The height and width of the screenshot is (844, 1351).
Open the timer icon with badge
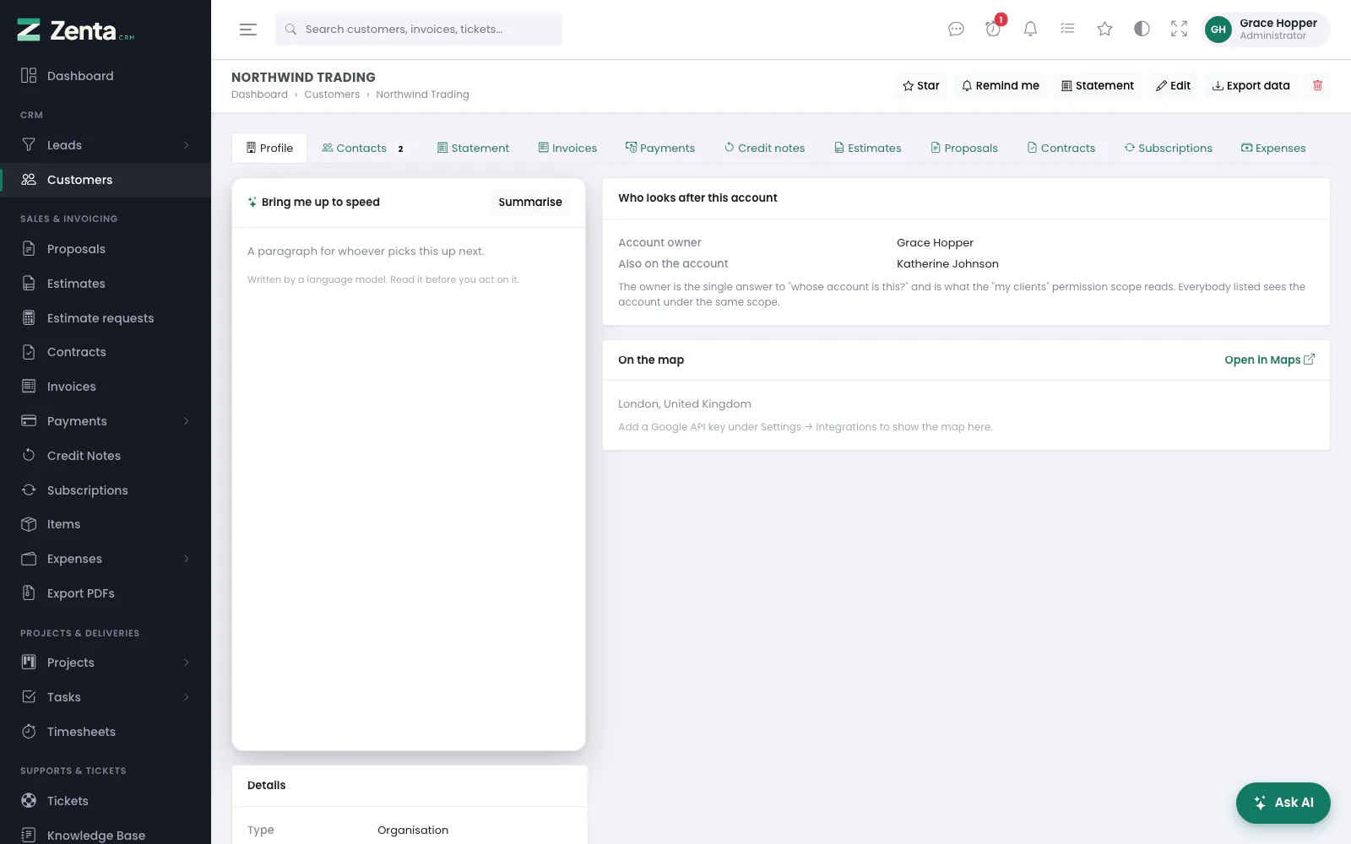pyautogui.click(x=993, y=30)
